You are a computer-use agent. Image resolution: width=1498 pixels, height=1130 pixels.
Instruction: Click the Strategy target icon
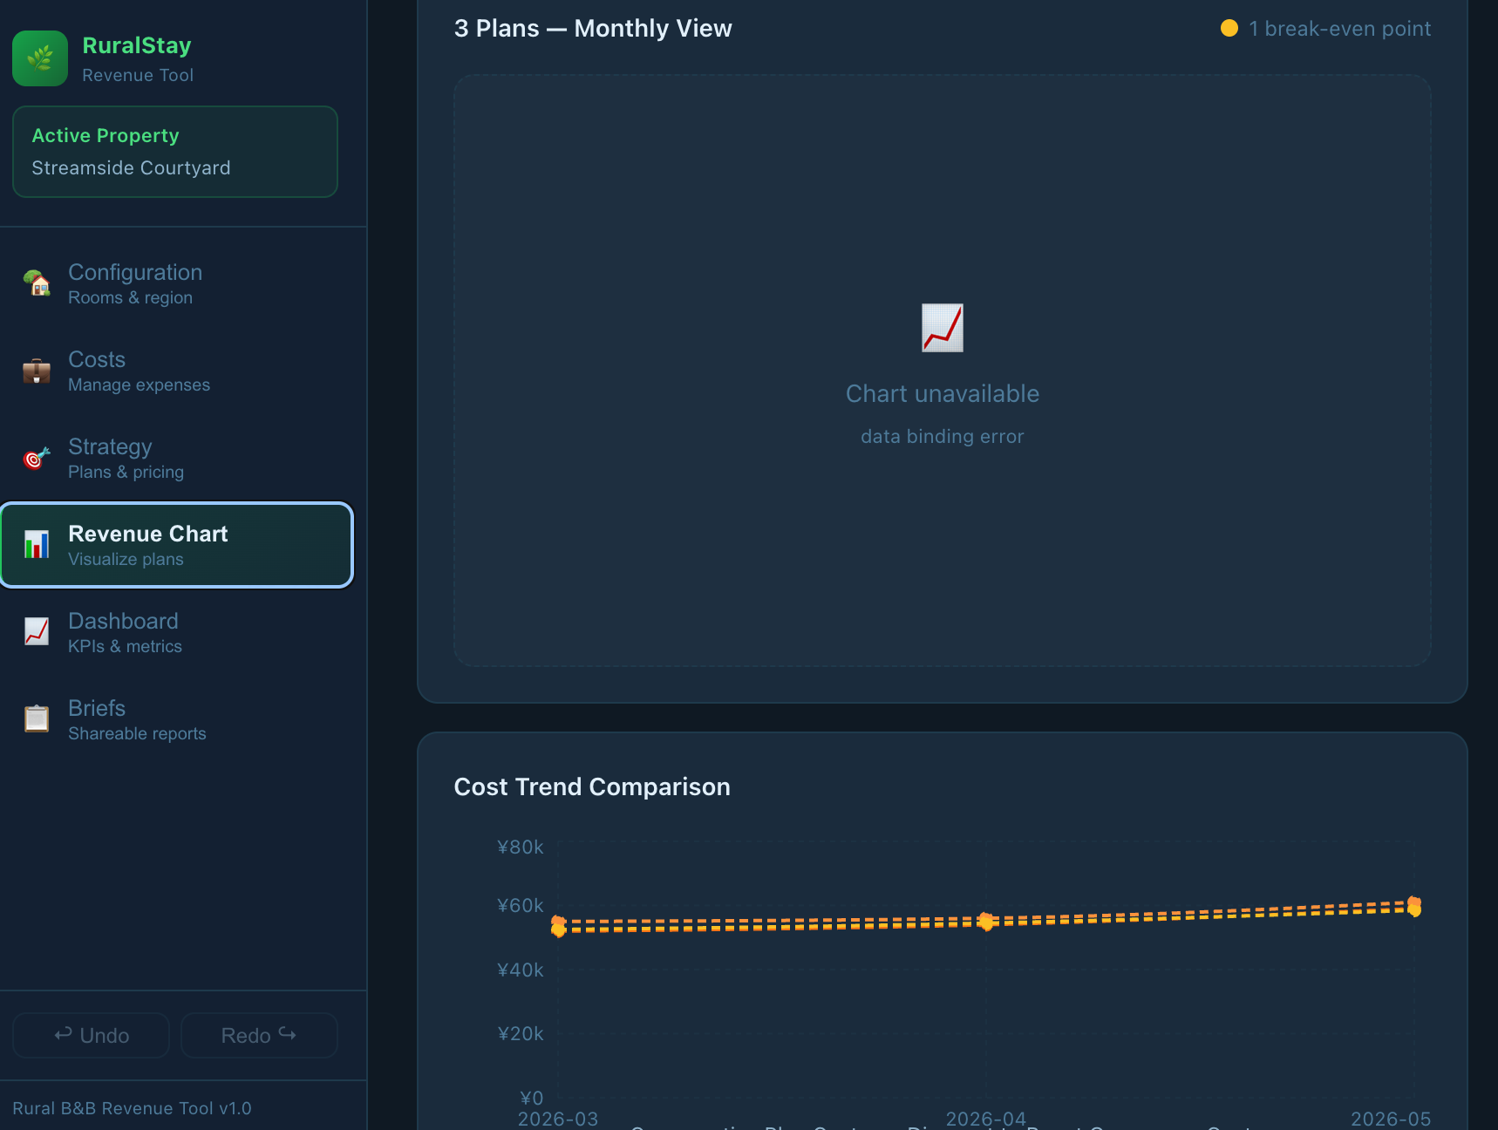(37, 458)
